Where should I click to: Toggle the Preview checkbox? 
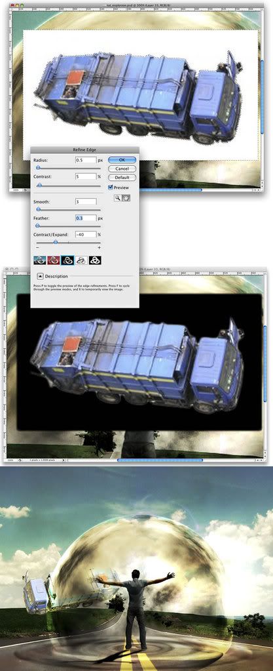click(110, 188)
